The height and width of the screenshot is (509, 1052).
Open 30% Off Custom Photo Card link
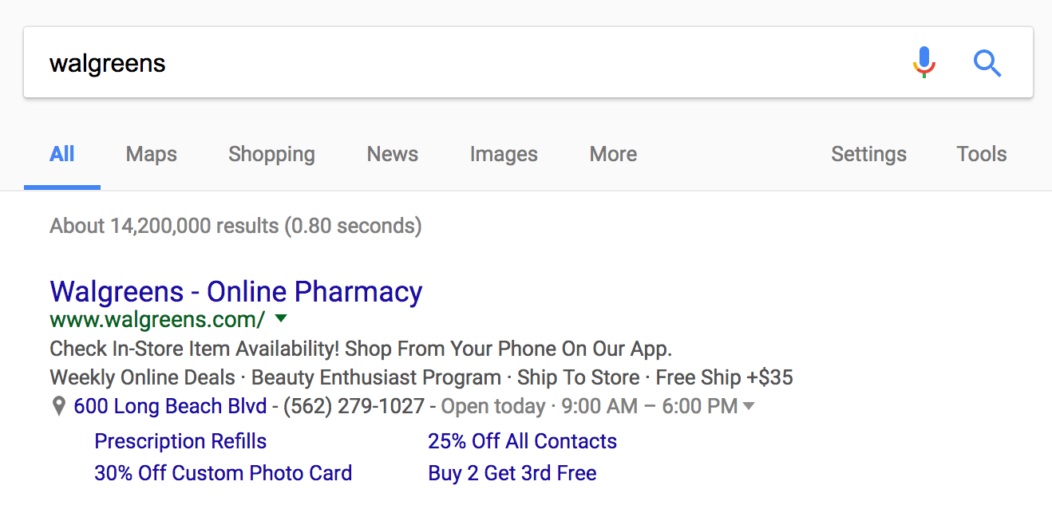[223, 473]
